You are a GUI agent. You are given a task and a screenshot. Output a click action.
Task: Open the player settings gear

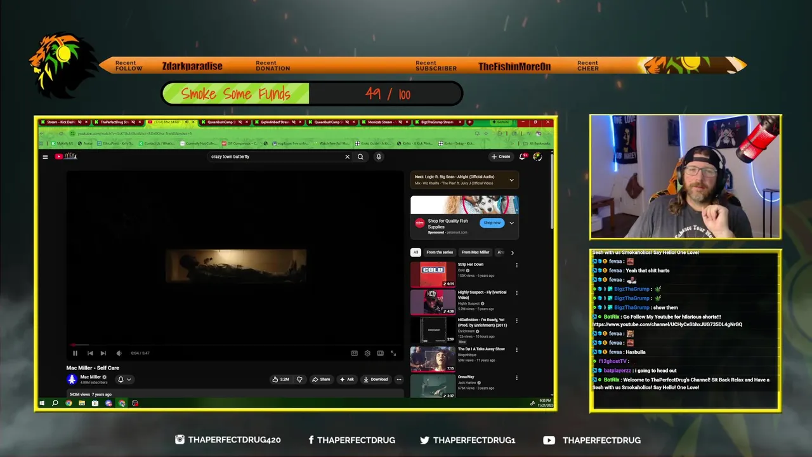(367, 354)
